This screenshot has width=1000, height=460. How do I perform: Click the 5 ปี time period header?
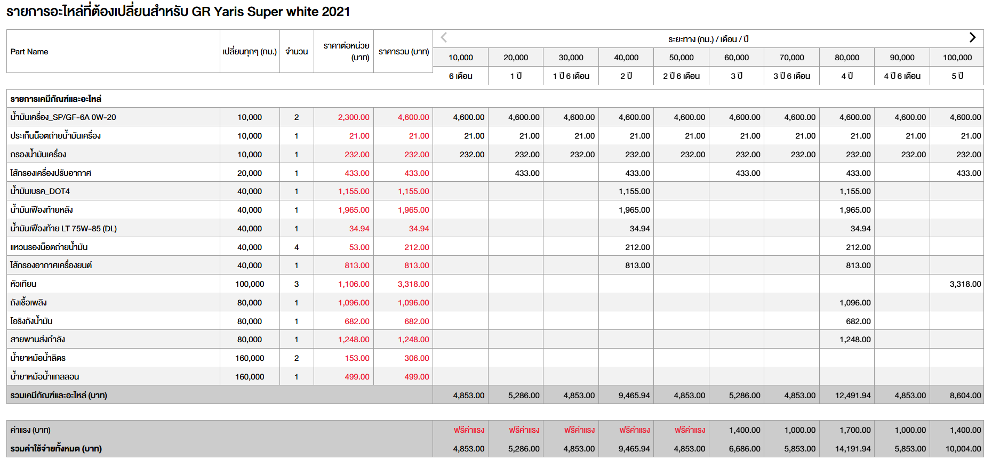point(957,76)
